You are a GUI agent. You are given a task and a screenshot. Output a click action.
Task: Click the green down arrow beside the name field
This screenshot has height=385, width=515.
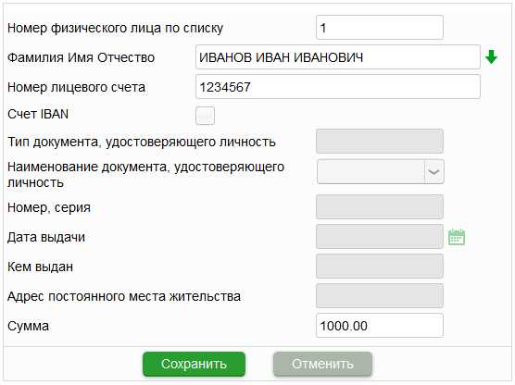click(x=491, y=57)
